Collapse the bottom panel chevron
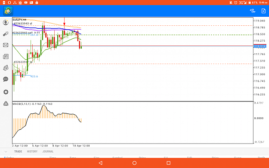The image size is (269, 168). click(6, 152)
